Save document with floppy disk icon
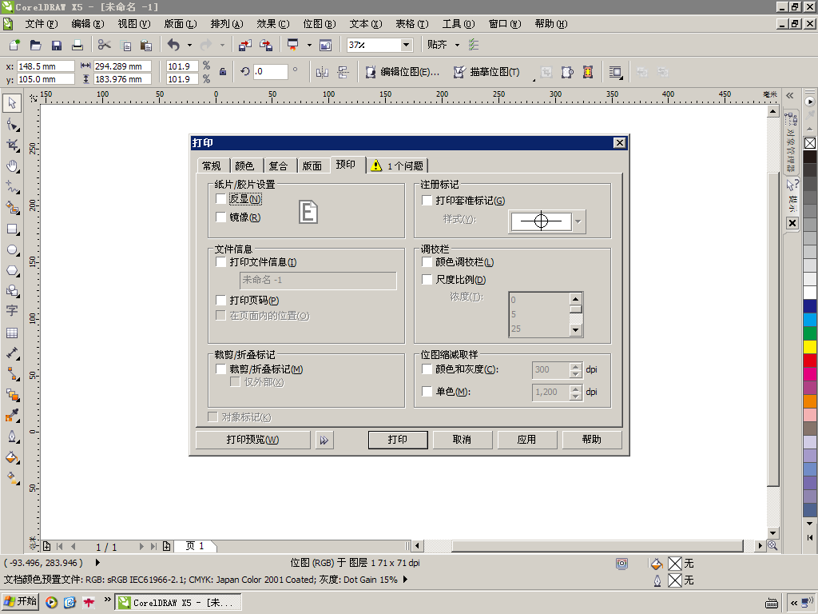 click(57, 45)
